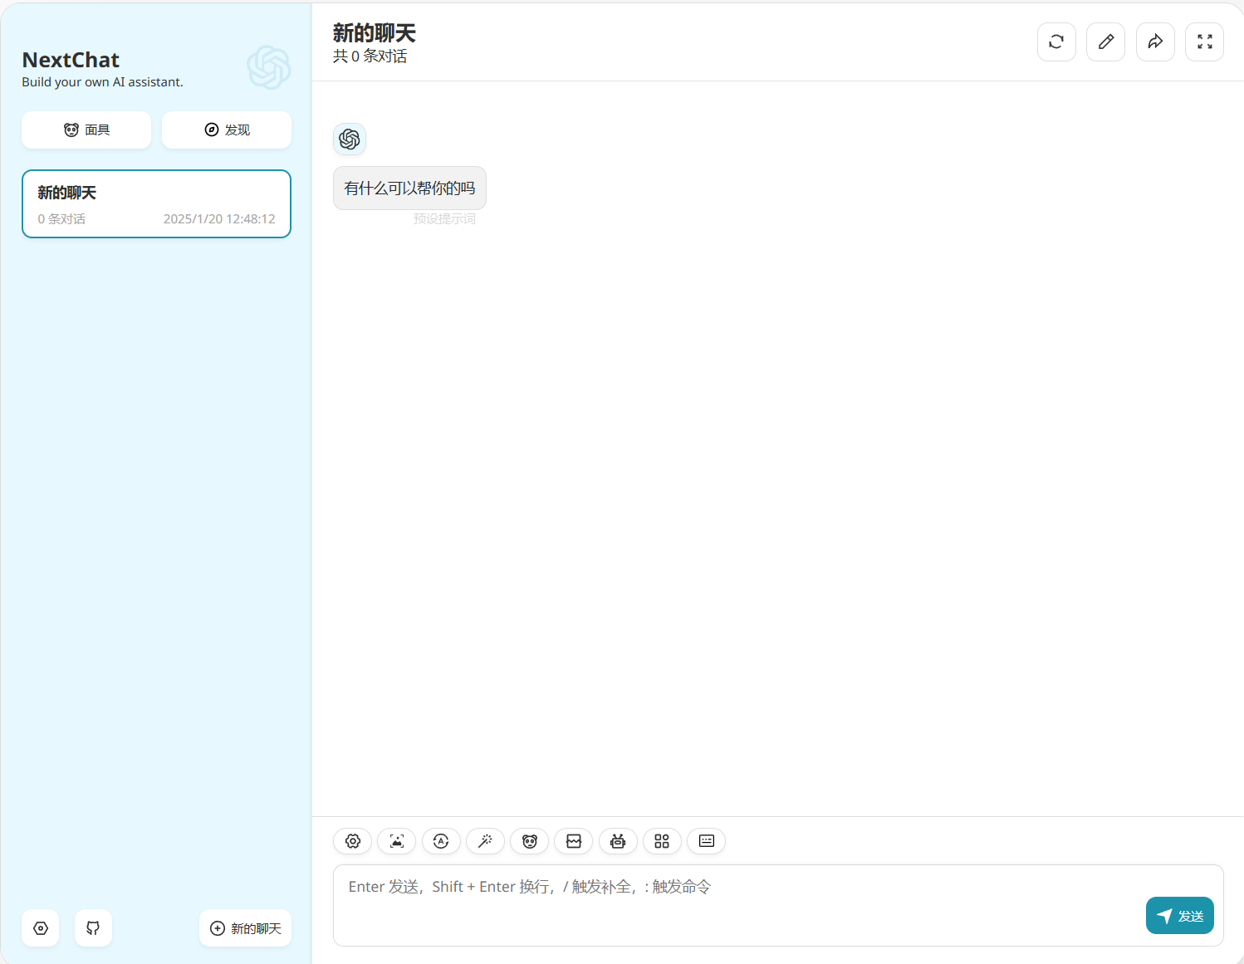The image size is (1244, 964).
Task: Rename the chat with the pencil icon
Action: coord(1105,42)
